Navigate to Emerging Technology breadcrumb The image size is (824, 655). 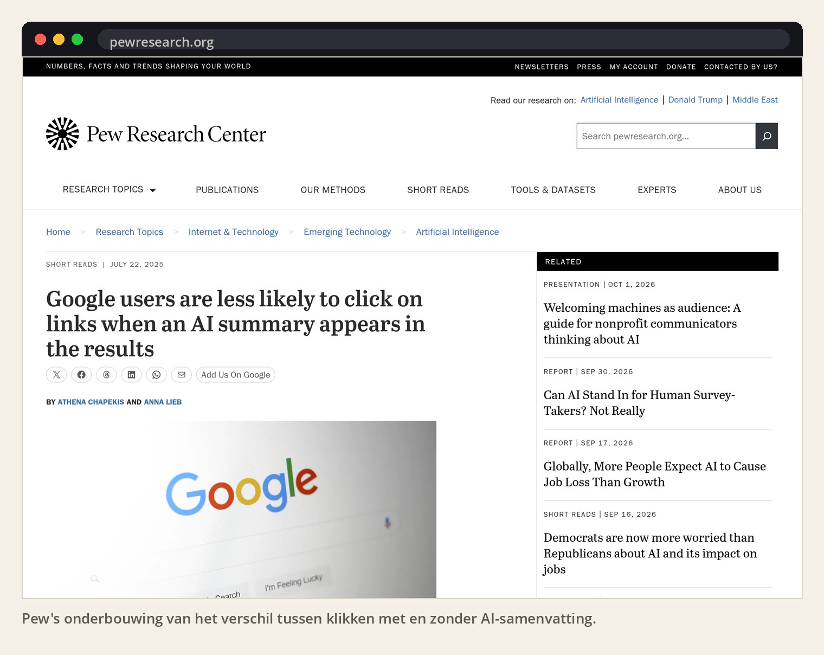click(x=347, y=232)
